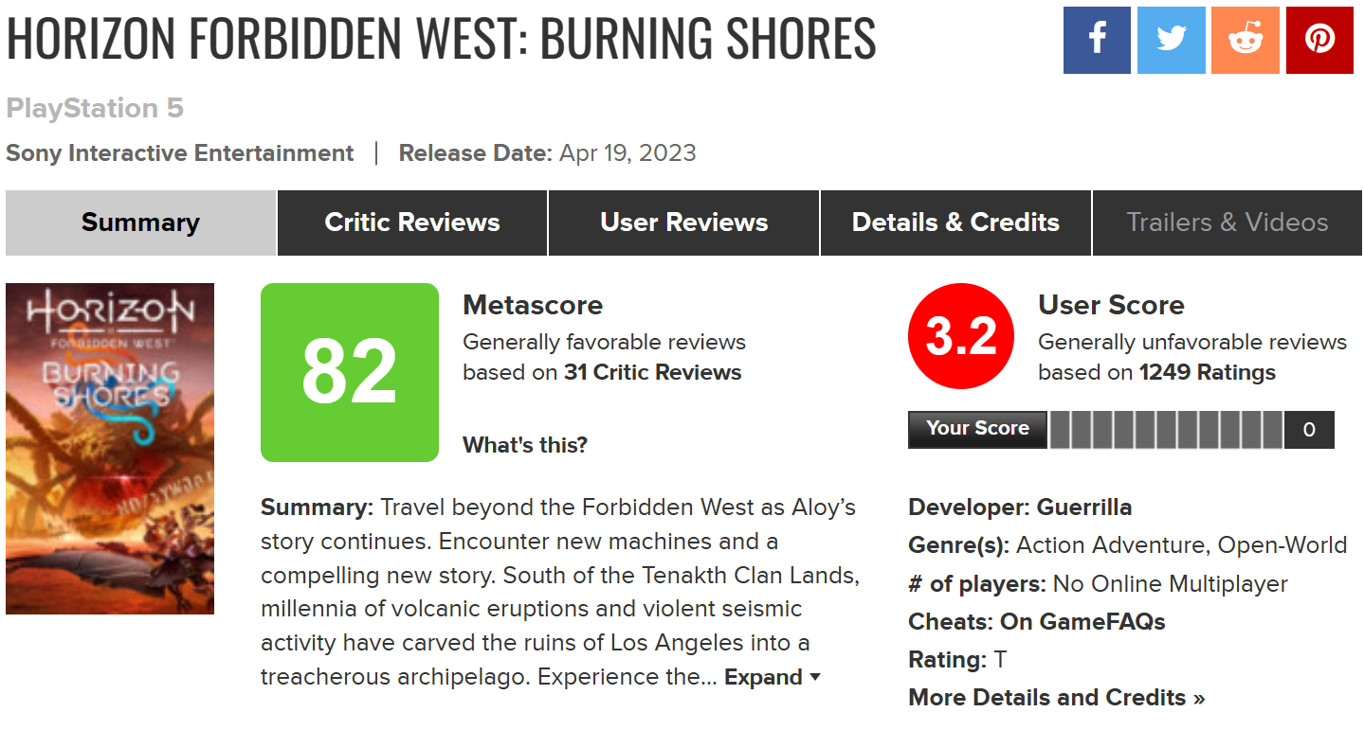The width and height of the screenshot is (1364, 730).
Task: Open the Guerrilla developer link
Action: coord(1084,507)
